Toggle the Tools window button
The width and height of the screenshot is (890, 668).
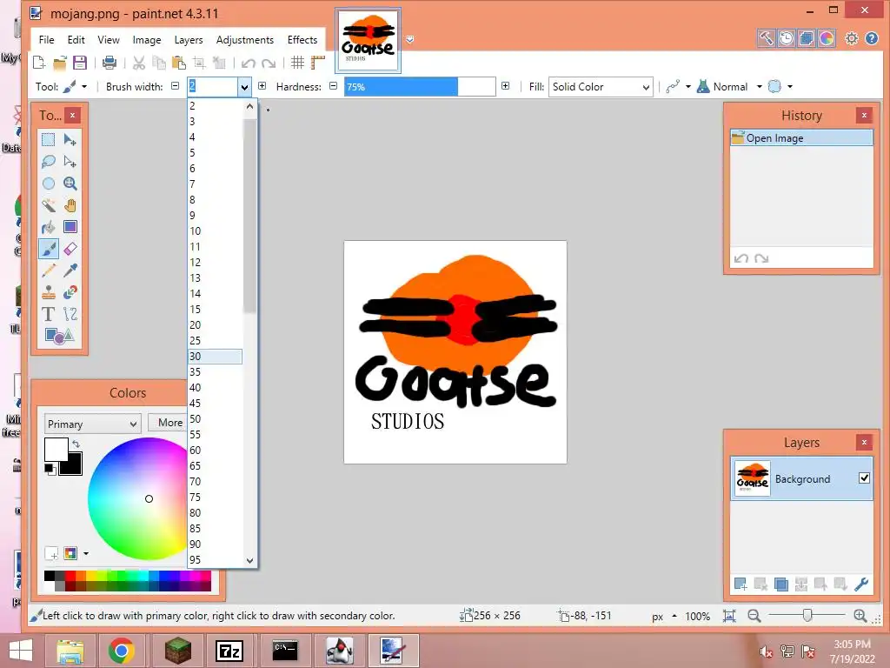coord(766,38)
